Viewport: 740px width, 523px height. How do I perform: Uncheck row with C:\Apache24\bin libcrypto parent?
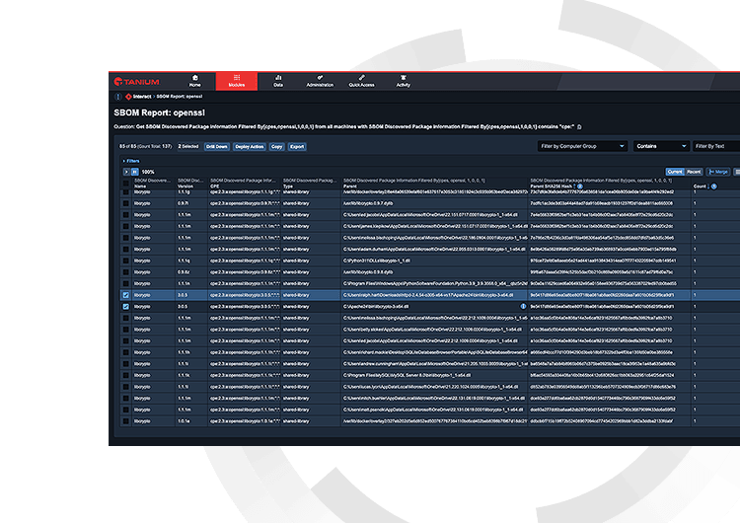click(x=125, y=306)
